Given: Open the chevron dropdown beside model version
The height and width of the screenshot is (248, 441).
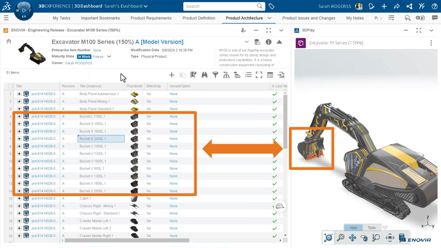Looking at the screenshot, I should (x=247, y=42).
